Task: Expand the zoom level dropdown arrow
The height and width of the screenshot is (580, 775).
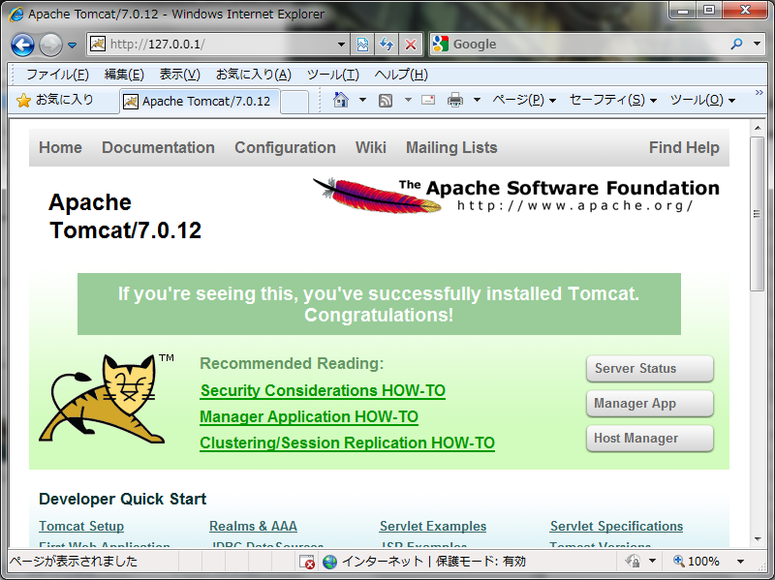Action: click(x=740, y=562)
